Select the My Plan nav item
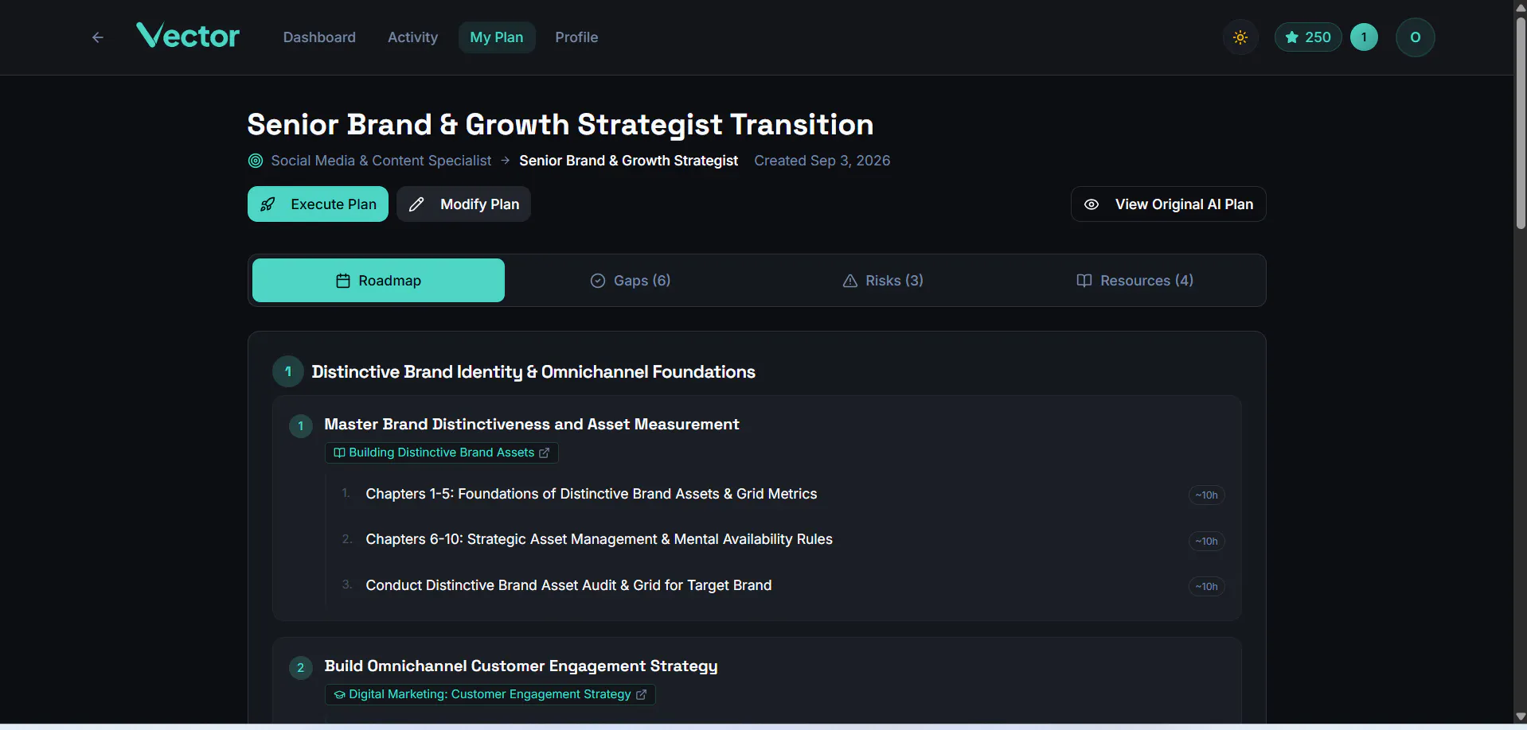 point(497,37)
